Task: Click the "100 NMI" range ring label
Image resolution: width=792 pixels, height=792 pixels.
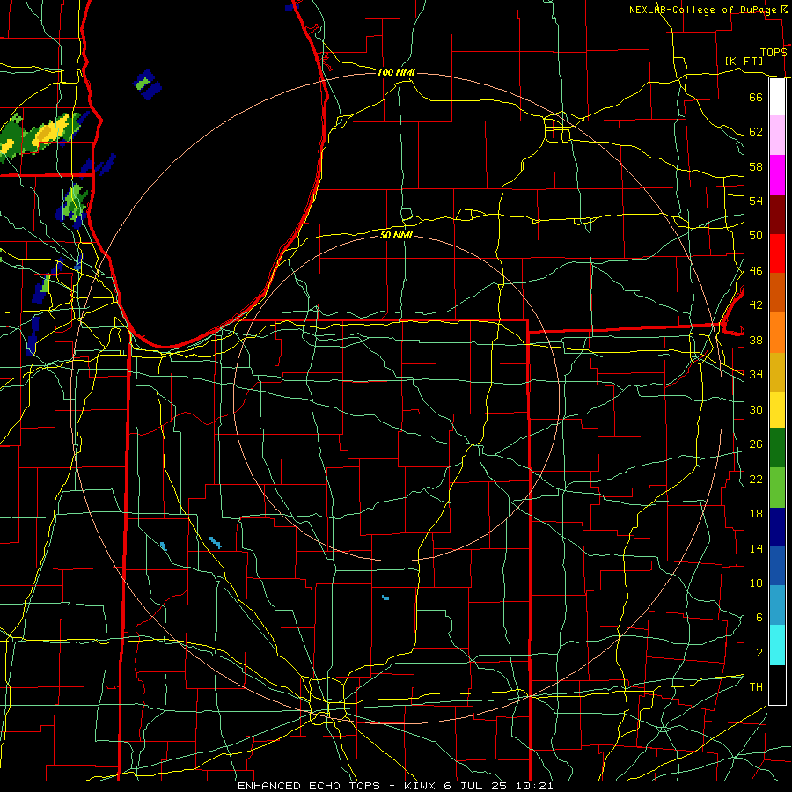Action: tap(396, 73)
